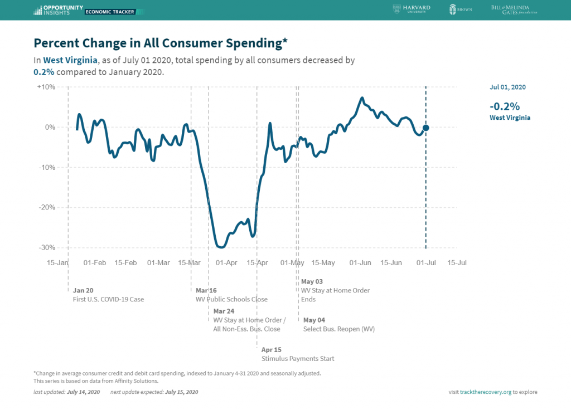Click the West Virginia state name in subtitle

(x=70, y=60)
